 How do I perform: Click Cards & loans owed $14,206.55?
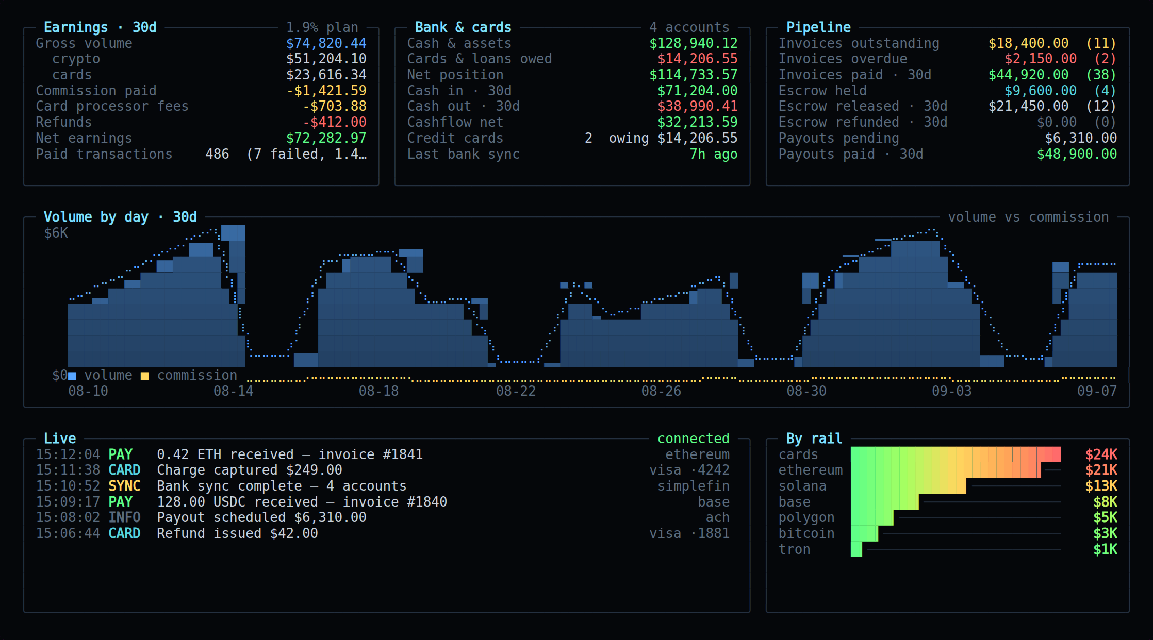698,59
